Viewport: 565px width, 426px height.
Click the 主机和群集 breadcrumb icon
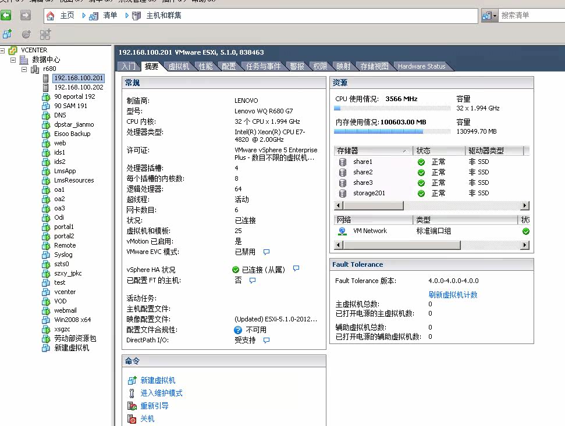137,16
